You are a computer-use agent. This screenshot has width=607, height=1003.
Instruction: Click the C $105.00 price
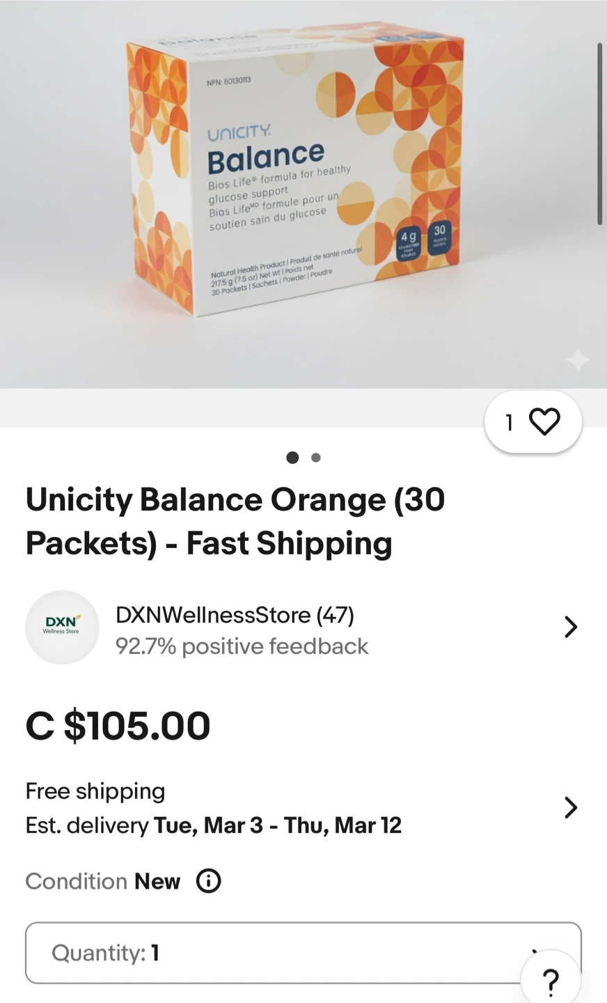(x=118, y=725)
